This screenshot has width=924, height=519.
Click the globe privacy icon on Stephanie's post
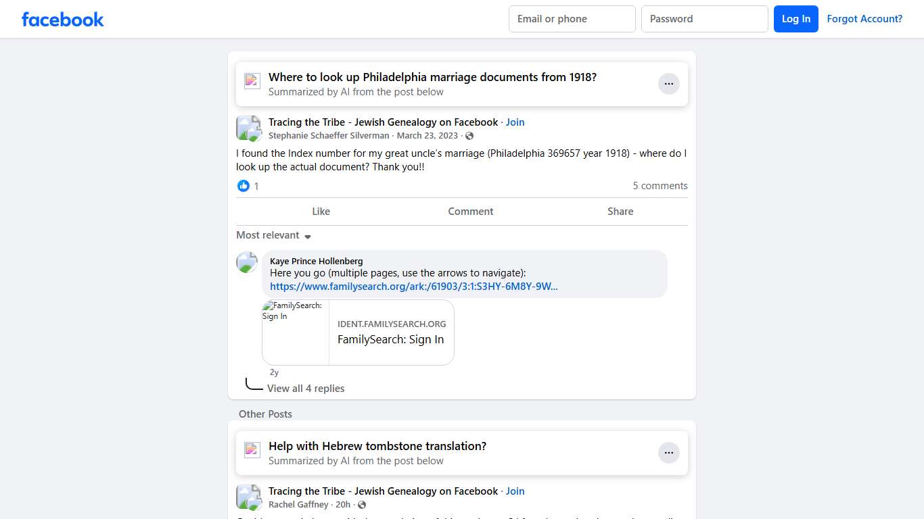coord(469,135)
